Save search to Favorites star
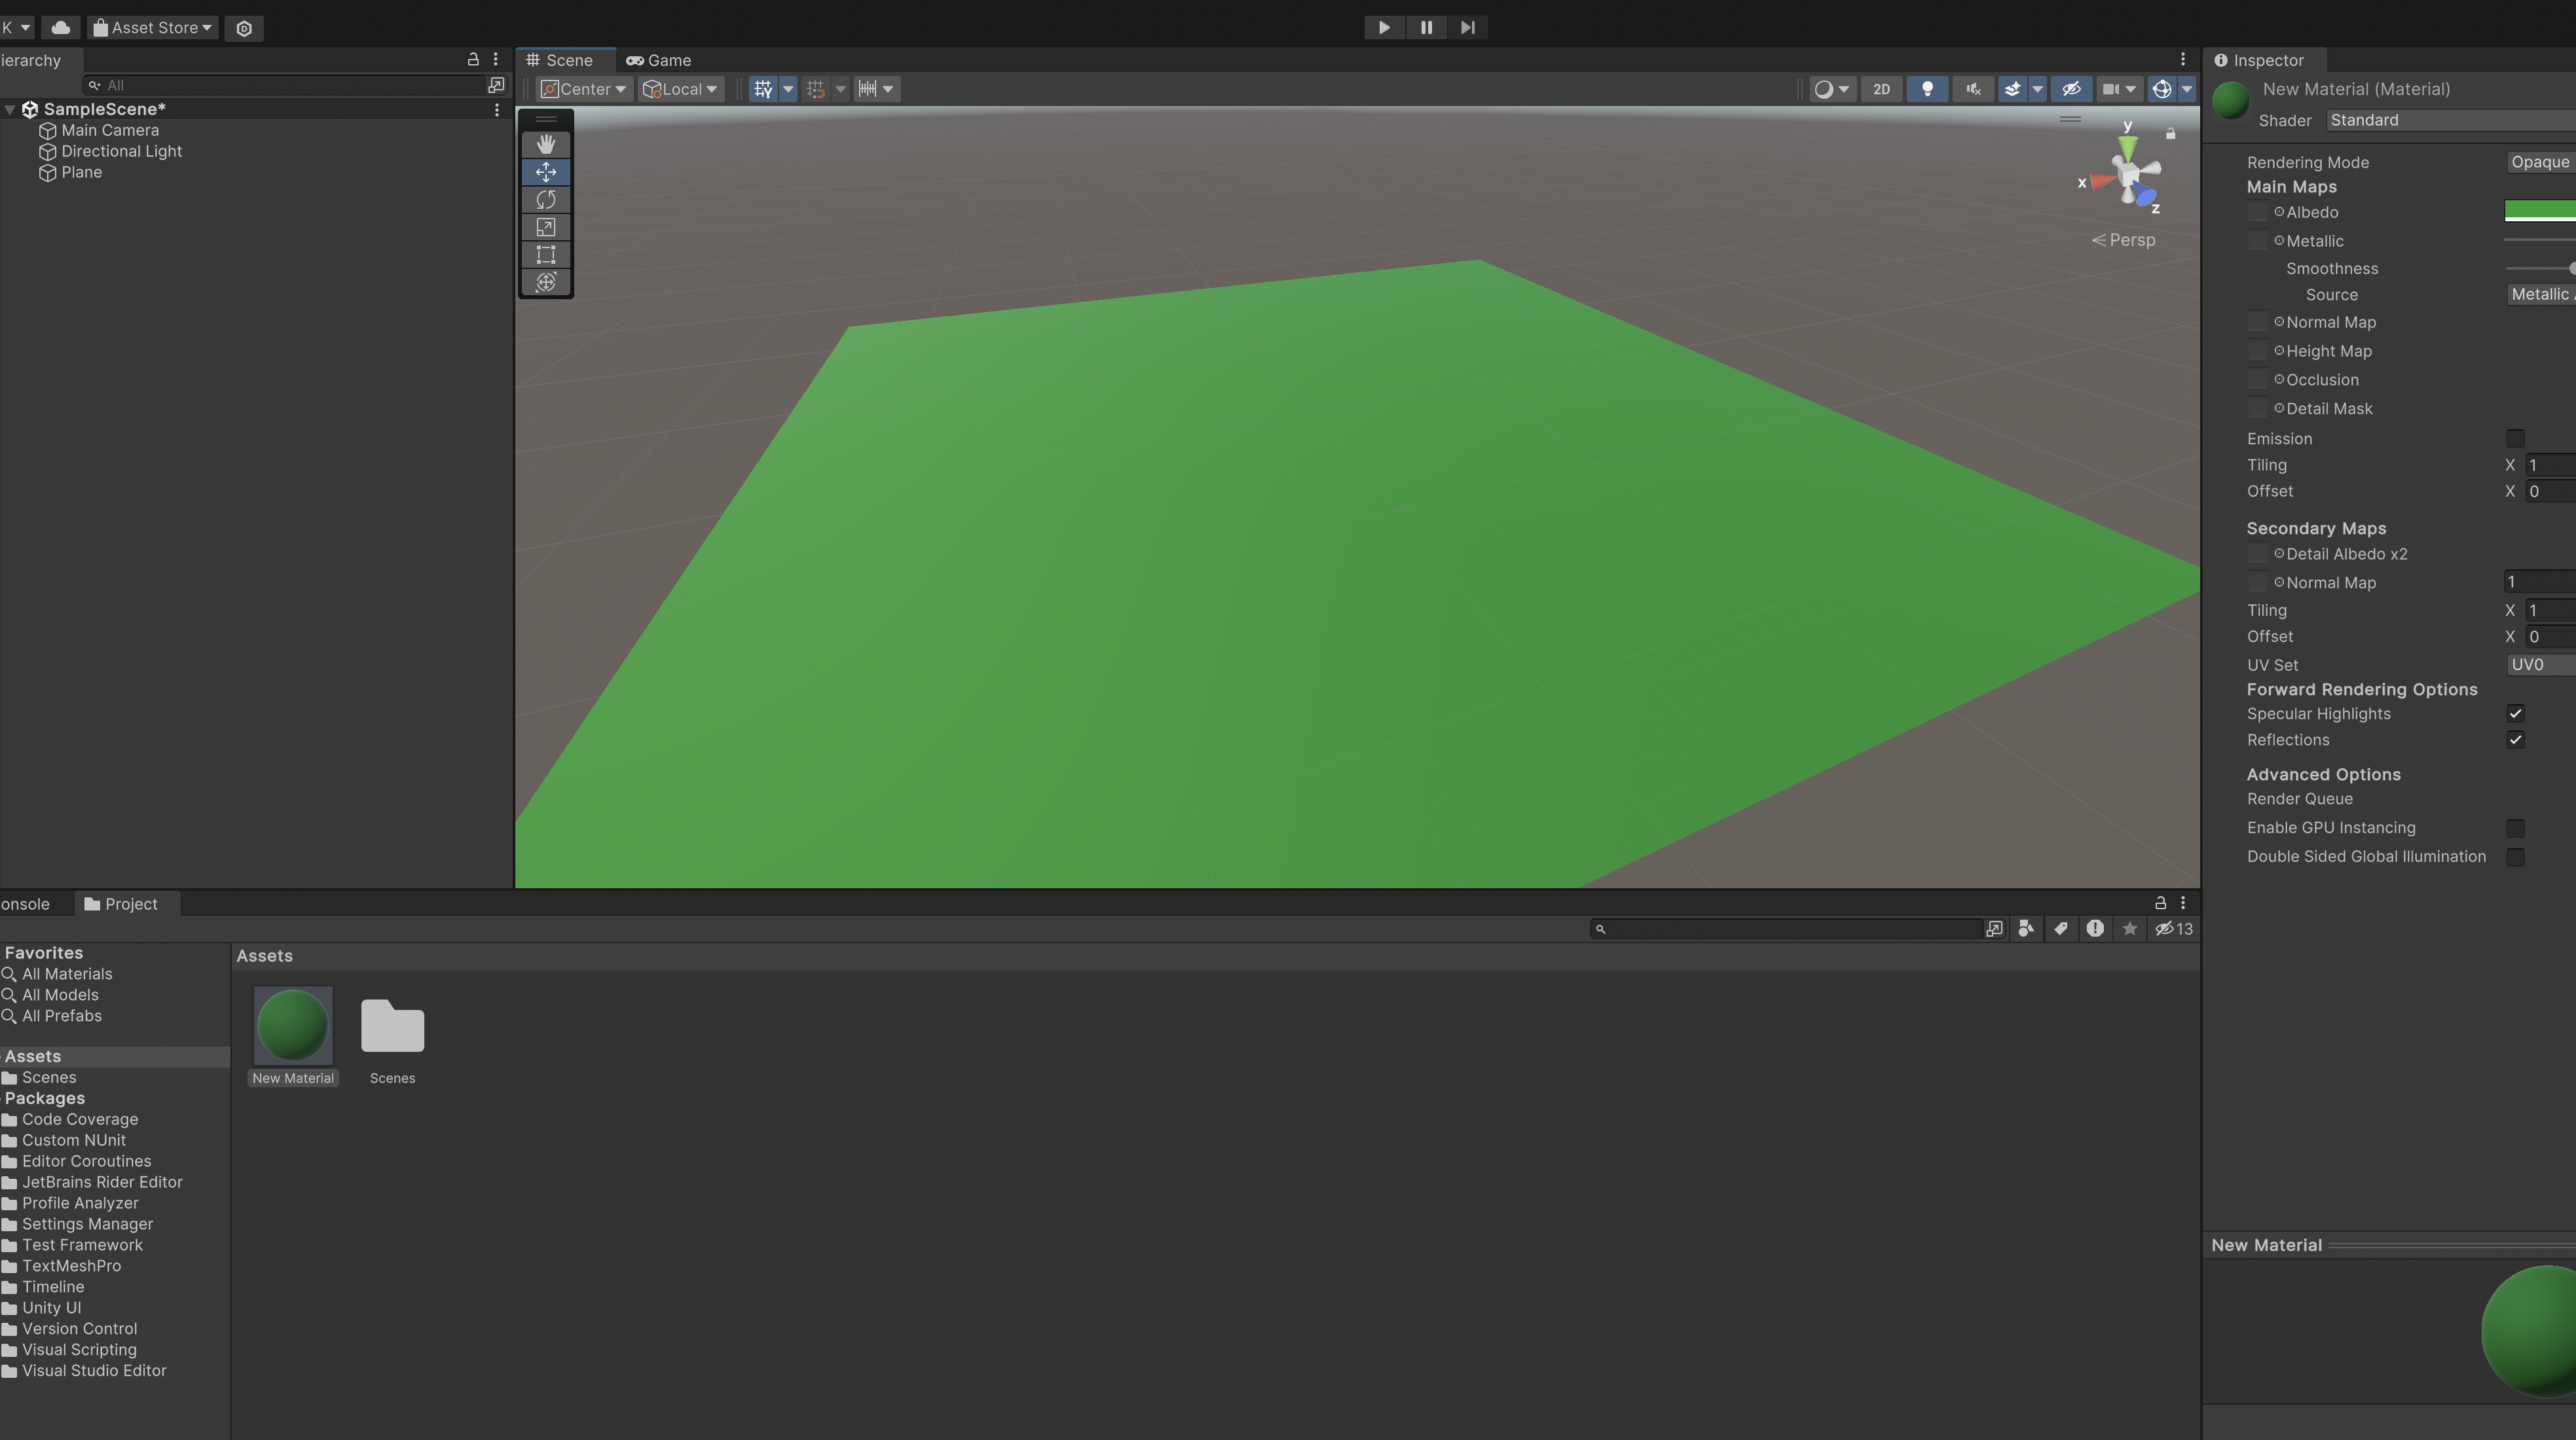 point(2130,928)
